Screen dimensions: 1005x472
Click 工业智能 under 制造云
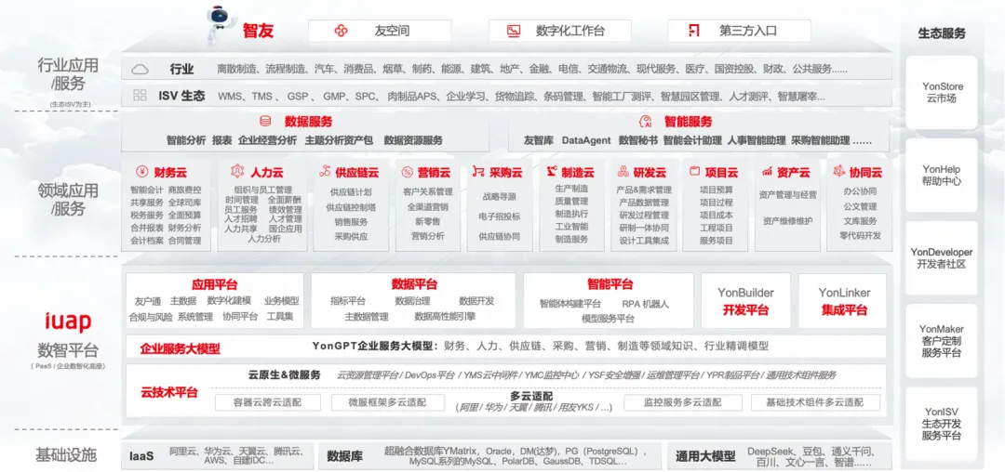point(571,227)
